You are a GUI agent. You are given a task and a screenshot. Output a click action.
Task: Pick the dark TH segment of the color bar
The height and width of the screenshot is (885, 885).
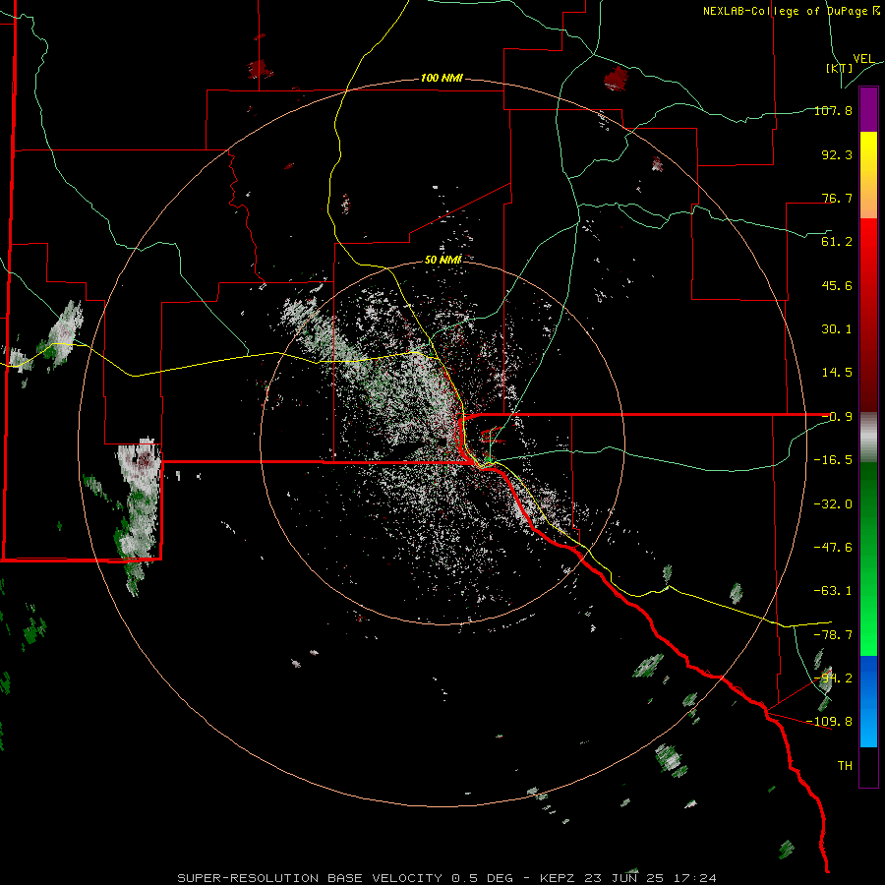click(868, 767)
